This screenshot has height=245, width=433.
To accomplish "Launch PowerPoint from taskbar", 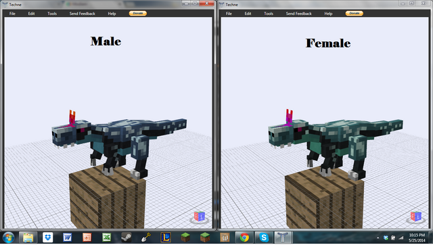I will (x=87, y=238).
